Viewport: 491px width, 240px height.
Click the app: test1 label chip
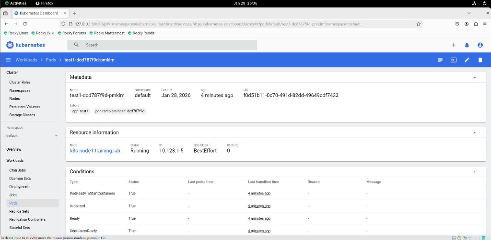point(80,111)
